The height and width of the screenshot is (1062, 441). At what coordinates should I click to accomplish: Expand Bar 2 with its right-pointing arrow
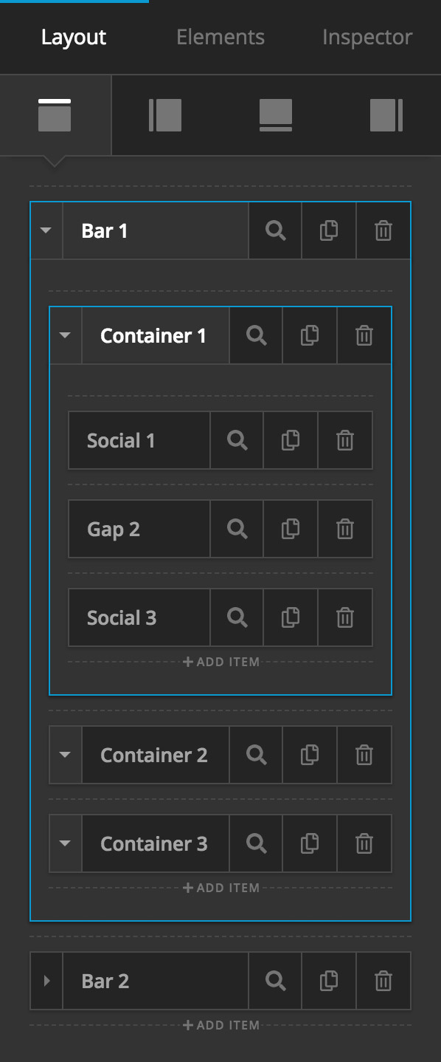coord(46,981)
